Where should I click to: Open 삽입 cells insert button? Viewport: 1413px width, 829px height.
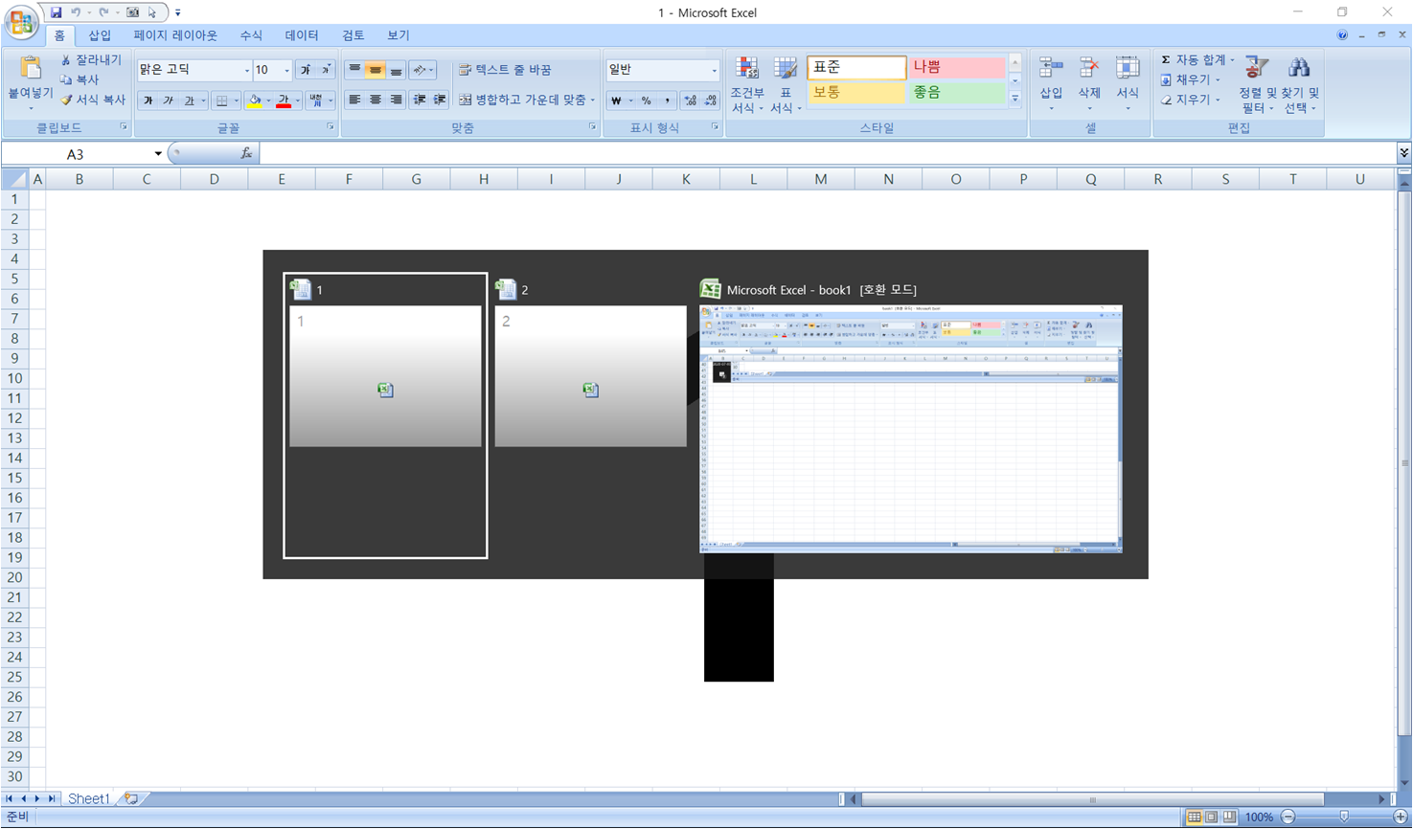point(1051,82)
